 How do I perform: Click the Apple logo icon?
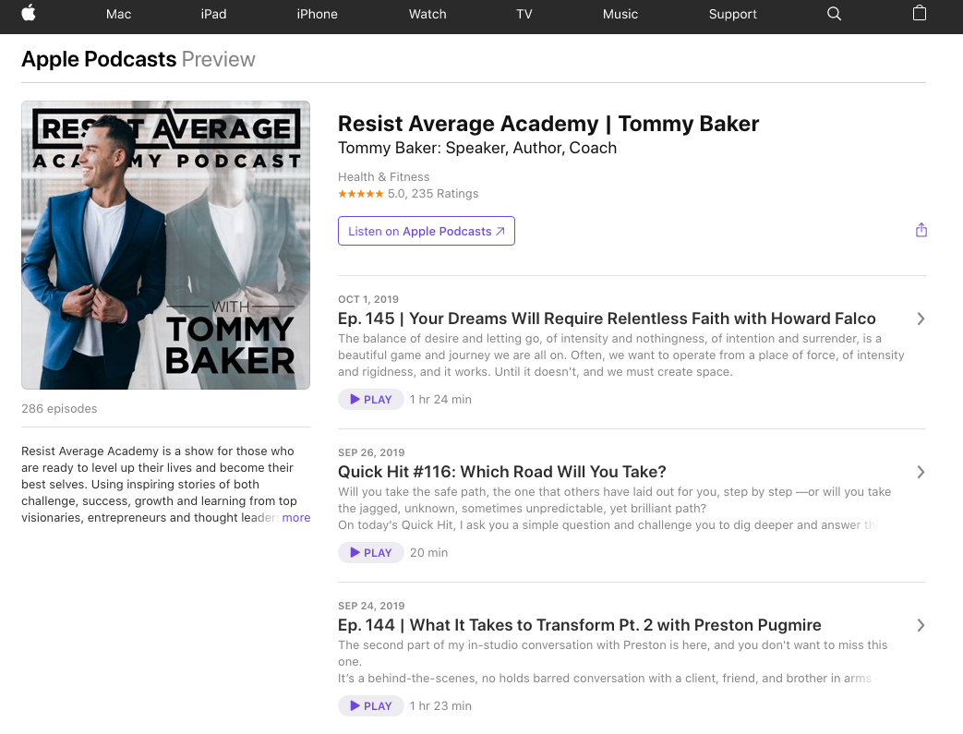coord(29,13)
